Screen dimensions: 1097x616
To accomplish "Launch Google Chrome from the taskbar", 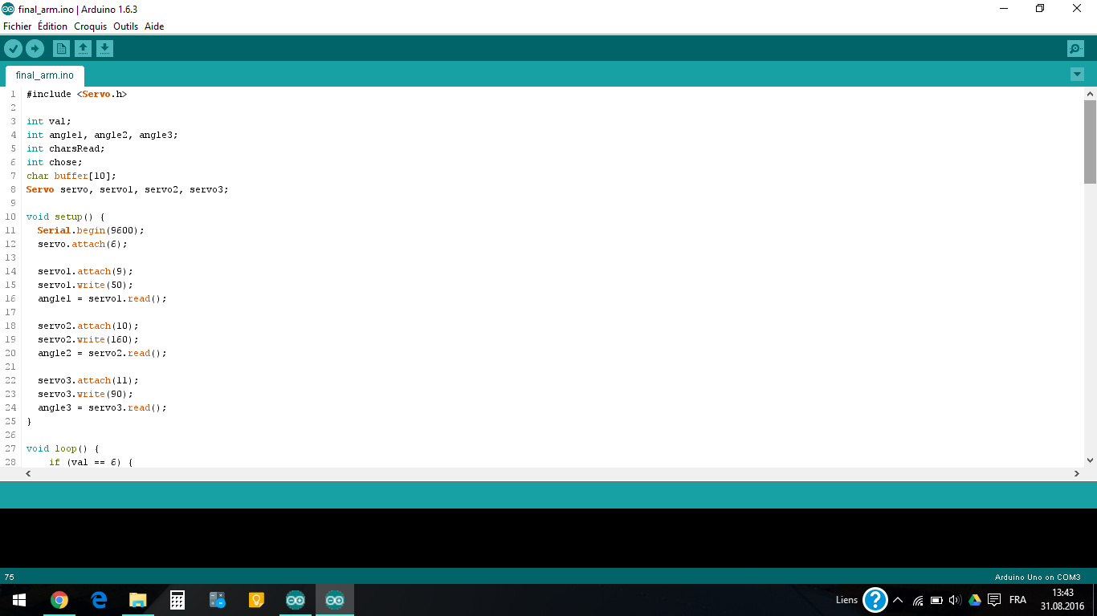I will point(59,600).
